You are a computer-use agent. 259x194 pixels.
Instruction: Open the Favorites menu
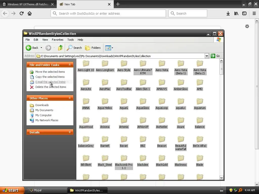[57, 40]
